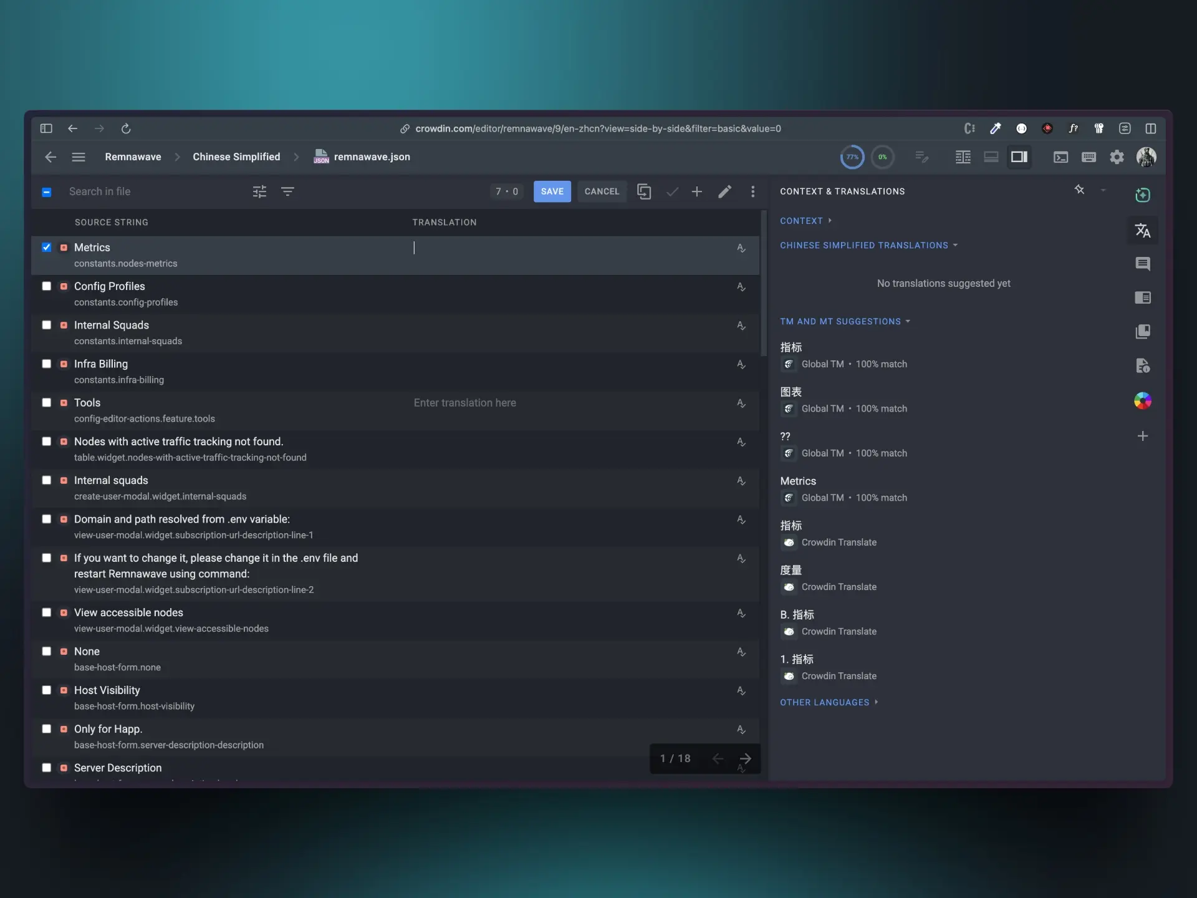Click the comments icon in right sidebar
The height and width of the screenshot is (898, 1197).
1142,264
